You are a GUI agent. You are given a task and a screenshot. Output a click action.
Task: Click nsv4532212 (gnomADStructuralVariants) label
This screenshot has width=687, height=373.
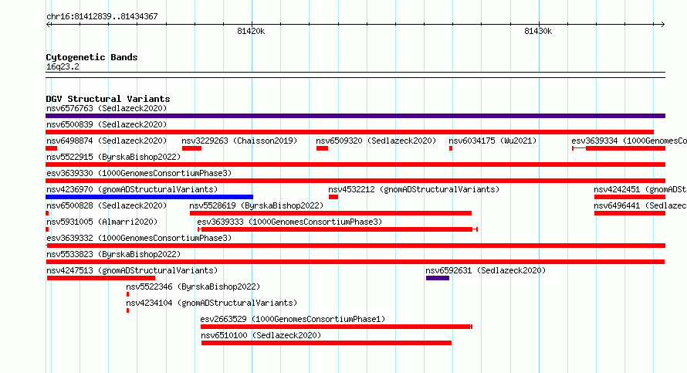point(414,189)
